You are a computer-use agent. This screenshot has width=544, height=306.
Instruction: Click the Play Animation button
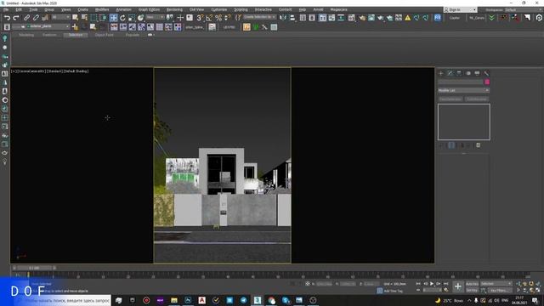[432, 284]
